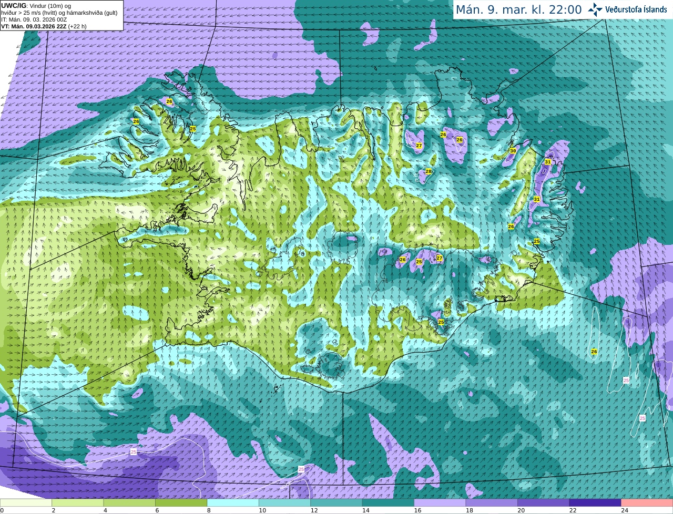The image size is (673, 514).
Task: Click the scale label '10'
Action: click(262, 510)
